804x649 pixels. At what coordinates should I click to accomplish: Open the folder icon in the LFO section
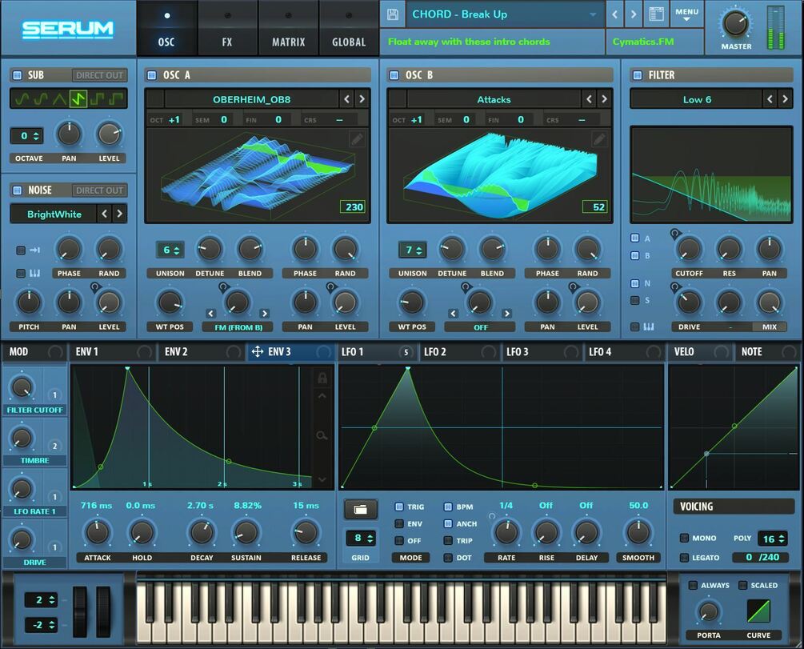pos(360,509)
